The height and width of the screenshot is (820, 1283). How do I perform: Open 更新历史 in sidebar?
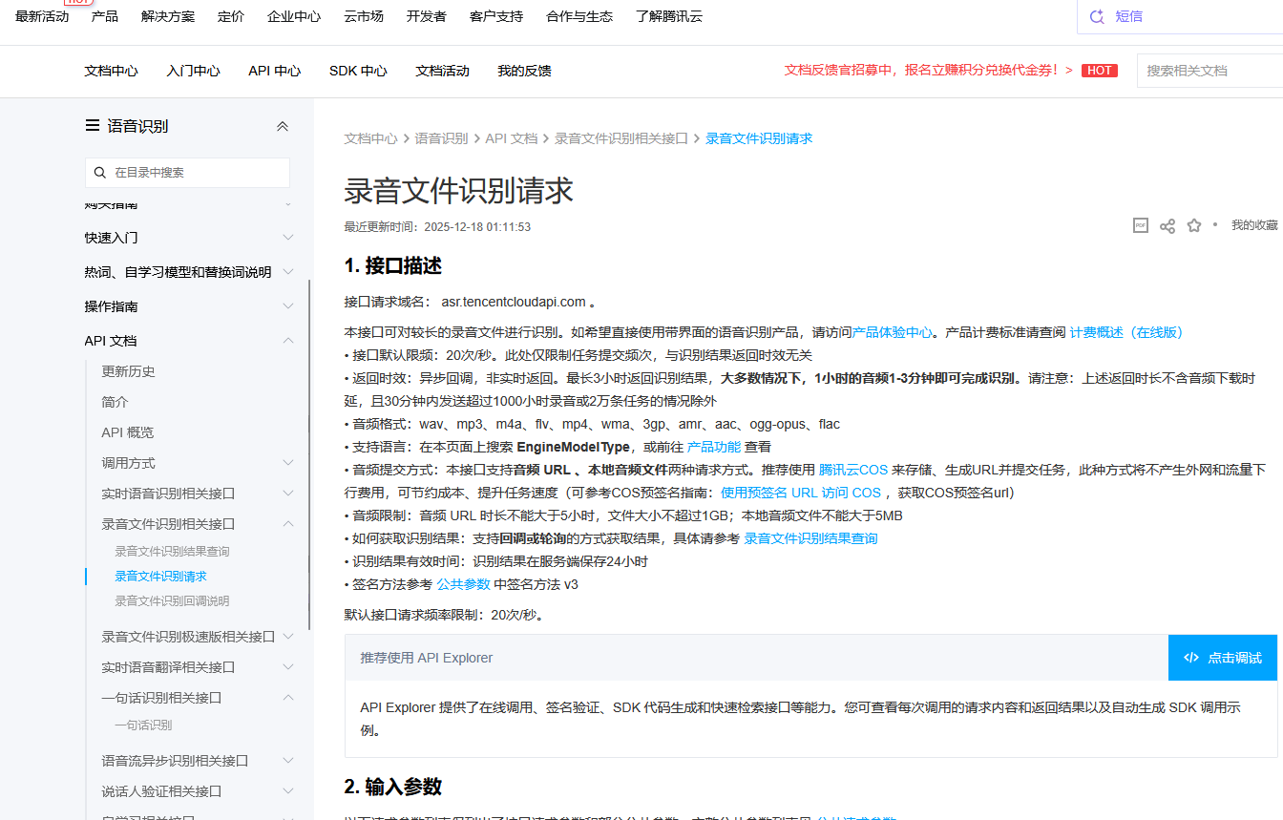tap(128, 371)
